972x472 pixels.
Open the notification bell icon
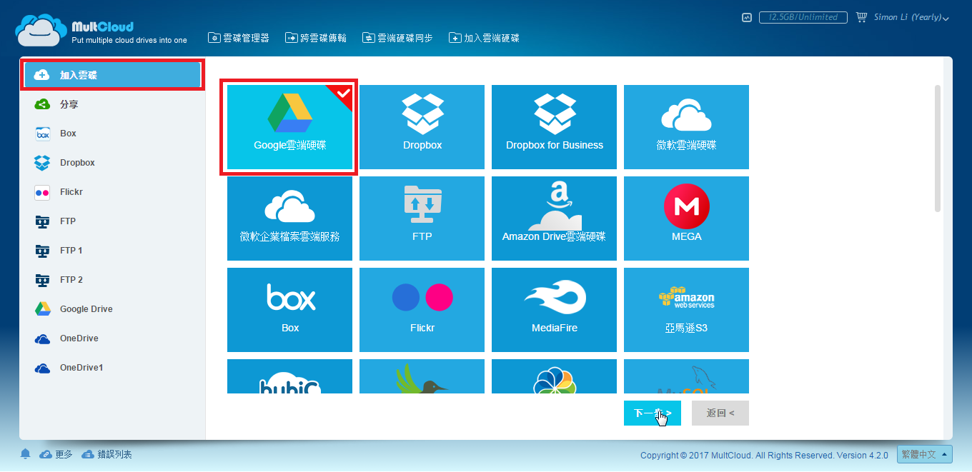tap(26, 454)
